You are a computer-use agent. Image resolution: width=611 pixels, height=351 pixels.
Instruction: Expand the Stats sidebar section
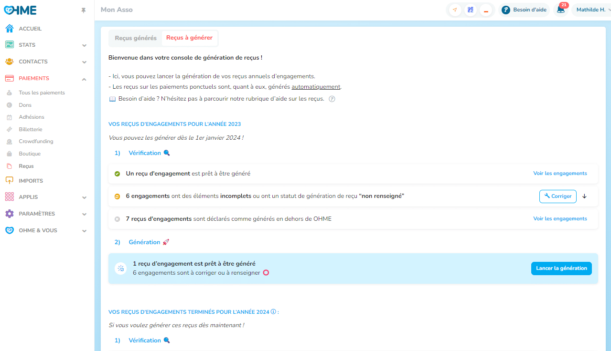84,45
